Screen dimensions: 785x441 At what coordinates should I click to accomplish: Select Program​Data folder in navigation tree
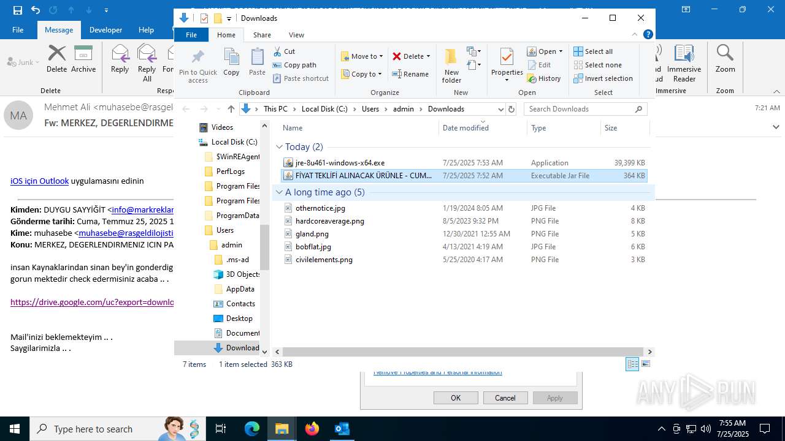[237, 216]
